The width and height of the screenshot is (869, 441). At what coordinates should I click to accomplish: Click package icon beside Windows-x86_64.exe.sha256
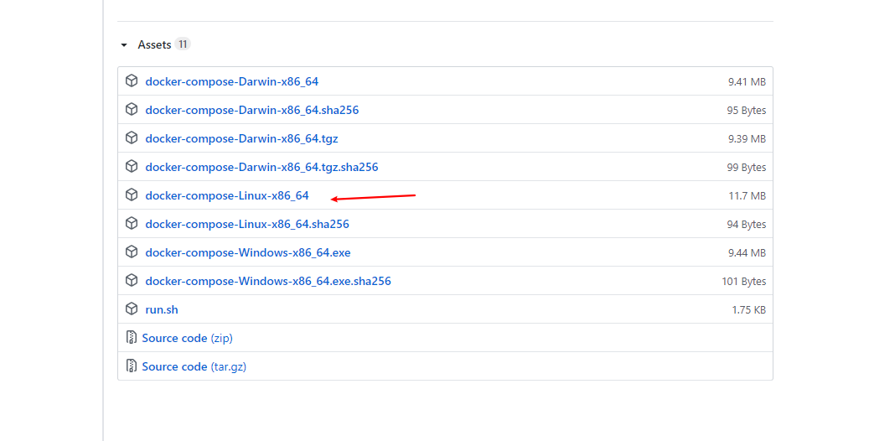point(132,280)
